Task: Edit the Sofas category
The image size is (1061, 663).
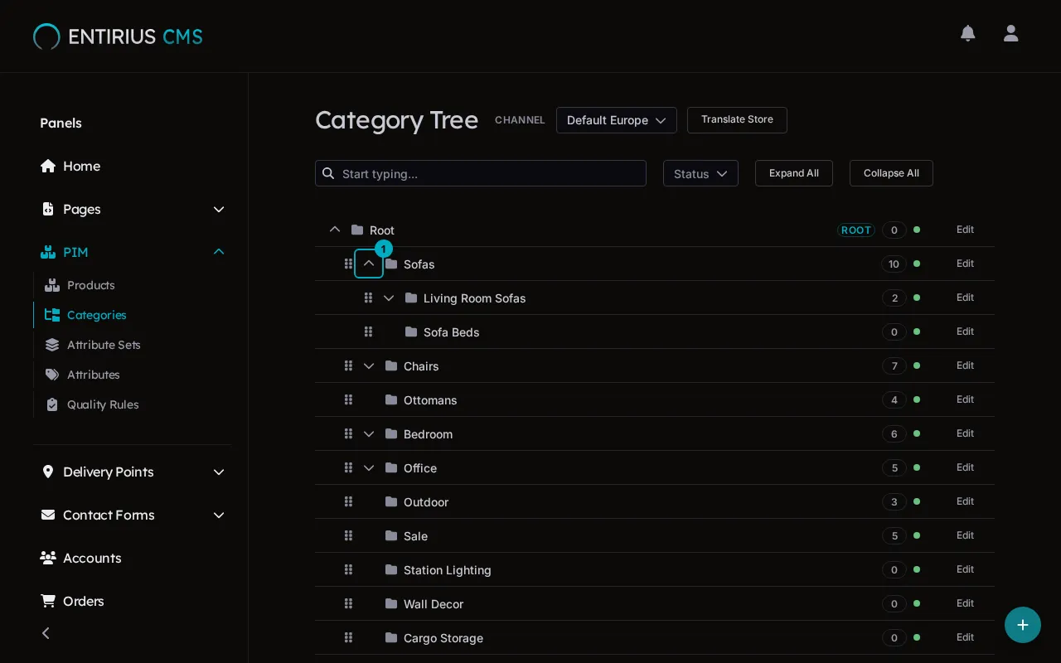Action: 965,264
